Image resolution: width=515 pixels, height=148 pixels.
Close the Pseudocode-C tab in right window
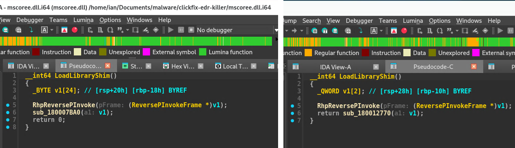pos(474,66)
